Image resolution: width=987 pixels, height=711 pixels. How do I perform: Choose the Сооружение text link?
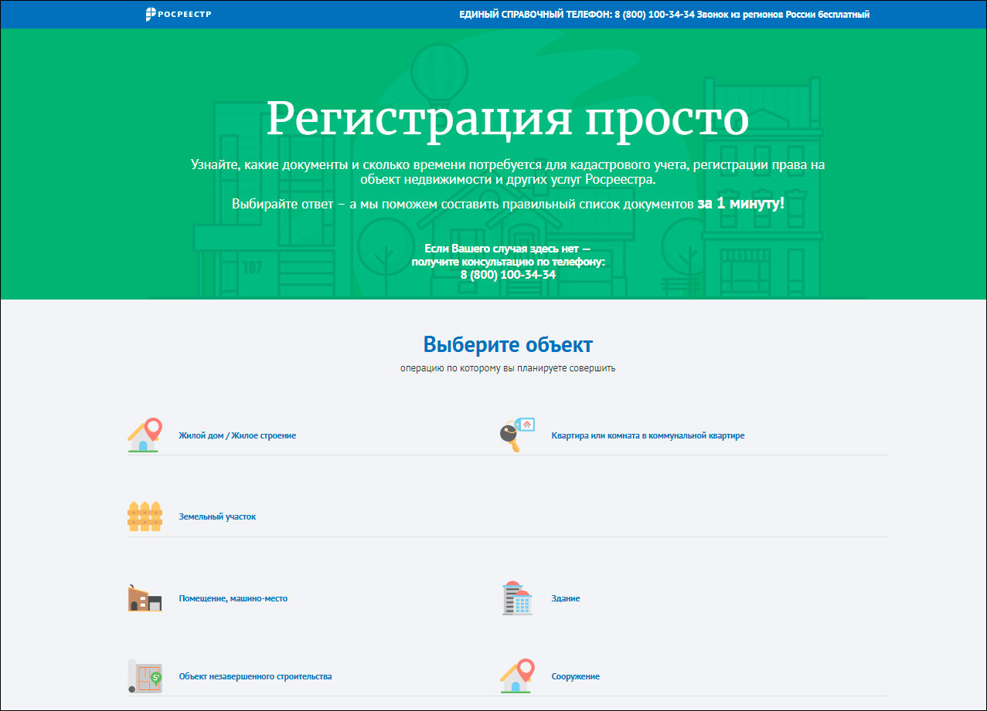point(575,676)
